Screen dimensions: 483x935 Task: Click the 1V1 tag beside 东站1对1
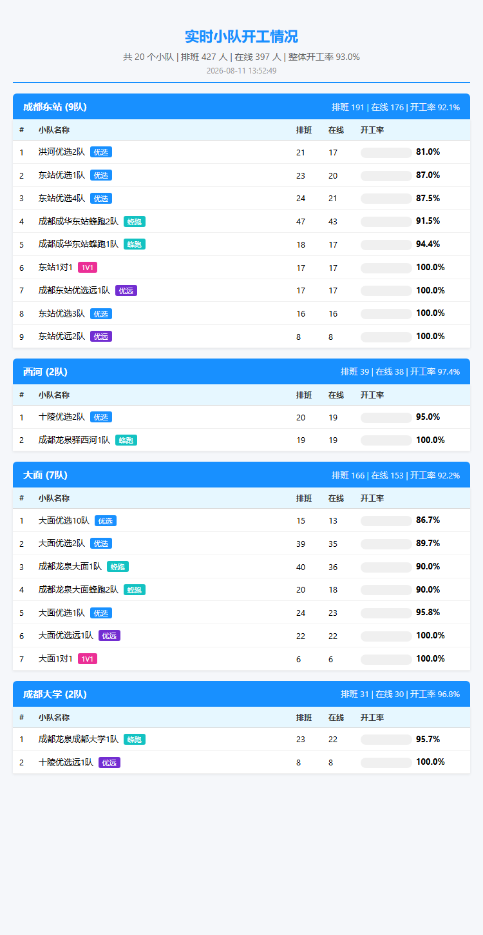point(88,268)
